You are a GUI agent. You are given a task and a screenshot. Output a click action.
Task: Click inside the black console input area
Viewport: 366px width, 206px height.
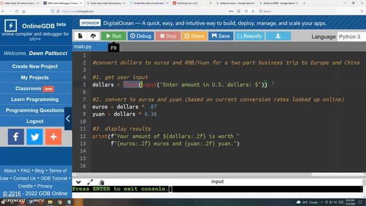pyautogui.click(x=217, y=189)
